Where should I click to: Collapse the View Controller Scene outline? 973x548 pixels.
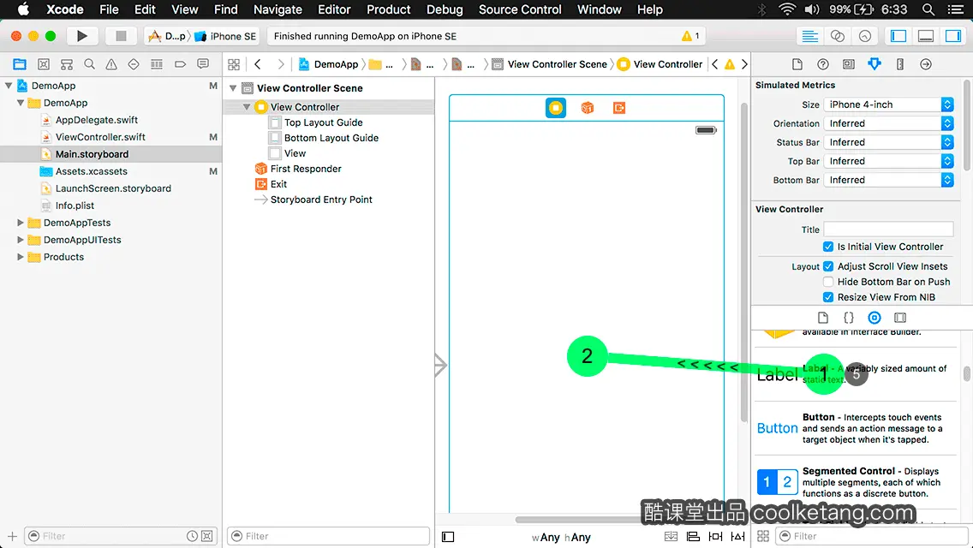click(233, 88)
